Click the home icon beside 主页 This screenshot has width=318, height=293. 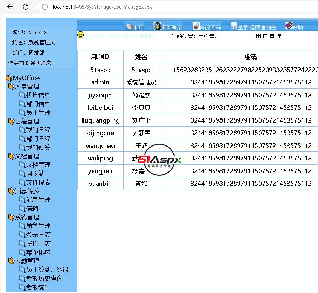point(130,26)
